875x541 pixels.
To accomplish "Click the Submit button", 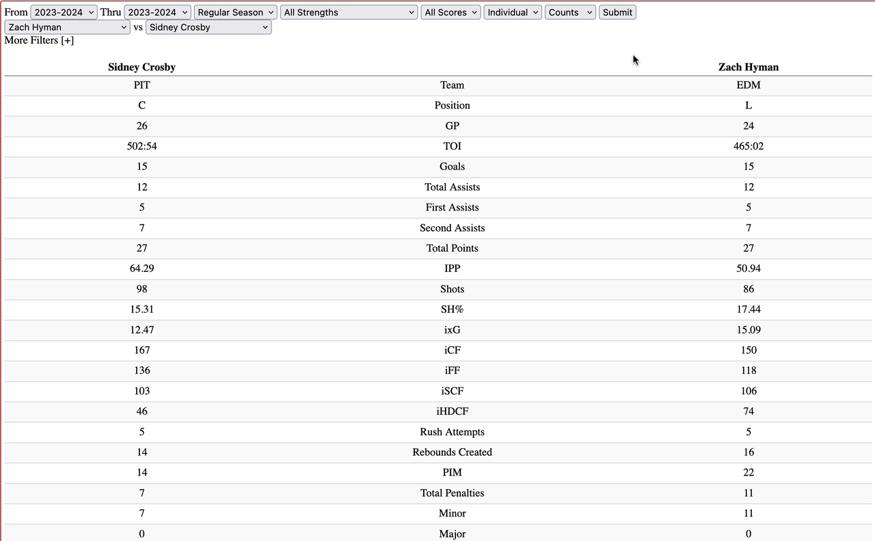I will pyautogui.click(x=617, y=12).
